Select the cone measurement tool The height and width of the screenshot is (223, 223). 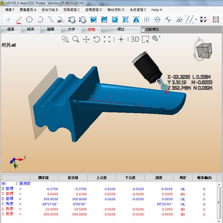pyautogui.click(x=136, y=20)
